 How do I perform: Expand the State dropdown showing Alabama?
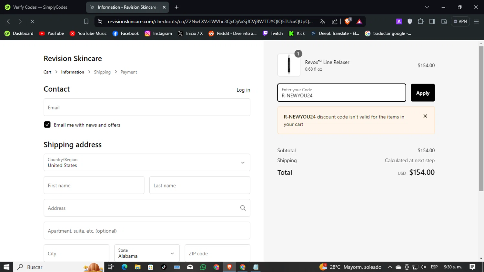tap(147, 253)
